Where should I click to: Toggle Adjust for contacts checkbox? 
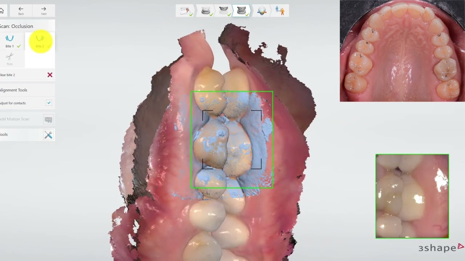pyautogui.click(x=49, y=103)
